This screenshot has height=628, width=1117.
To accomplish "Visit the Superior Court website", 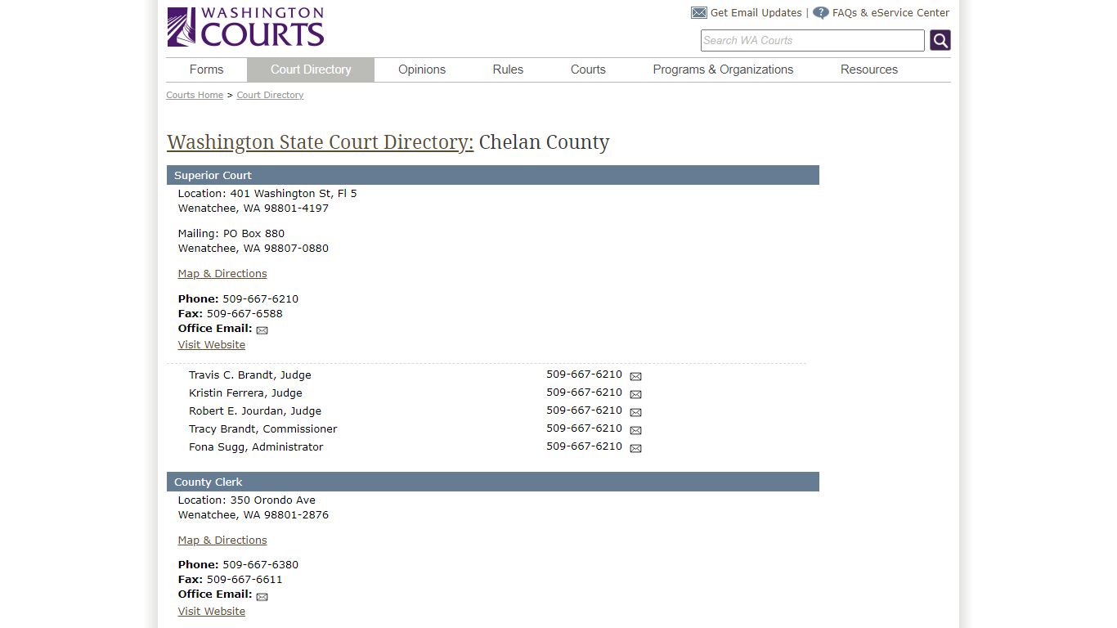I will (x=211, y=344).
